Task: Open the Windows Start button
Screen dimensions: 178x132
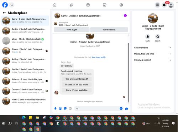Action: click(x=3, y=123)
